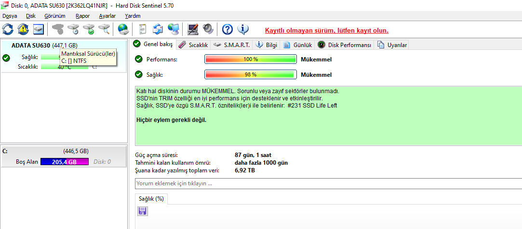Select the C: (446,5 GB) volume entry
522x229 pixels.
64,157
